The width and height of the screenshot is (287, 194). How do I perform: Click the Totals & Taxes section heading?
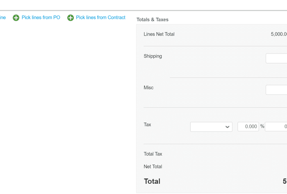point(153,20)
